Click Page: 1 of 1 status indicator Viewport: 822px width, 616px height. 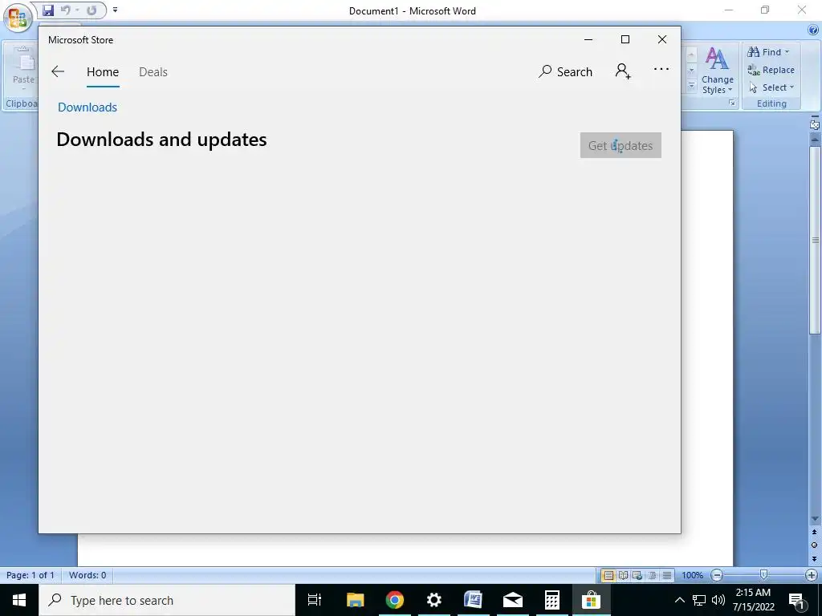(x=31, y=575)
